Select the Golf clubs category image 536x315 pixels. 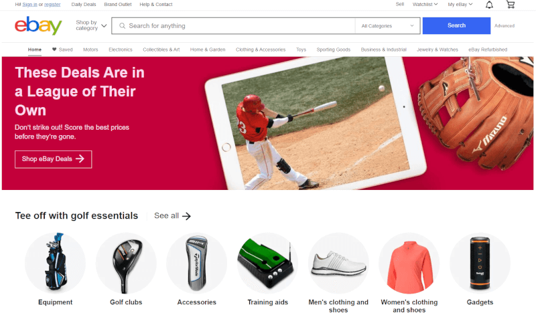pyautogui.click(x=126, y=263)
